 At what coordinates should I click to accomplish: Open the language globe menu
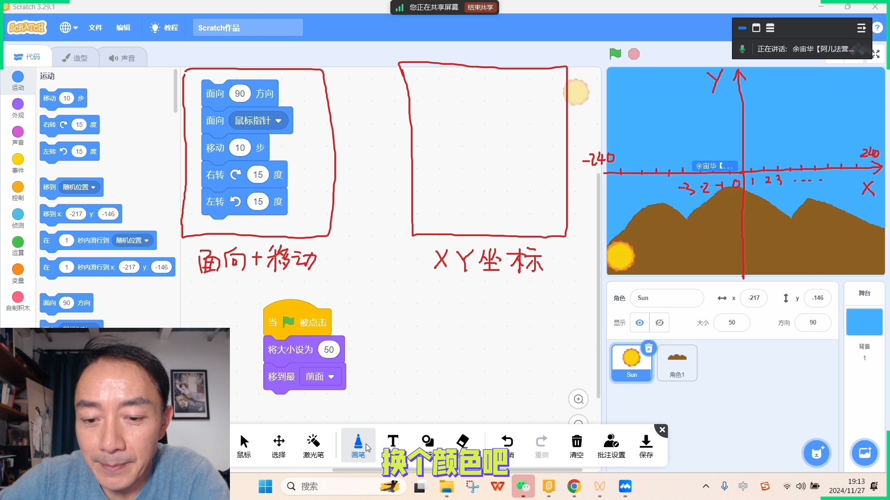[68, 28]
